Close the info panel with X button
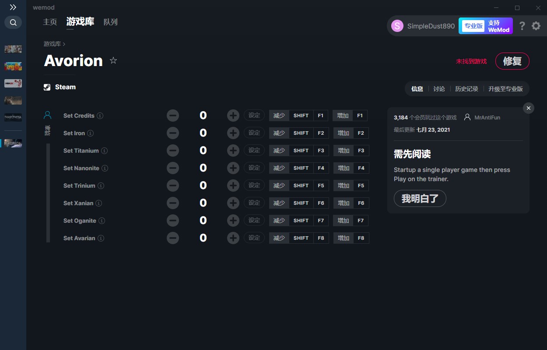The width and height of the screenshot is (547, 350). point(529,108)
